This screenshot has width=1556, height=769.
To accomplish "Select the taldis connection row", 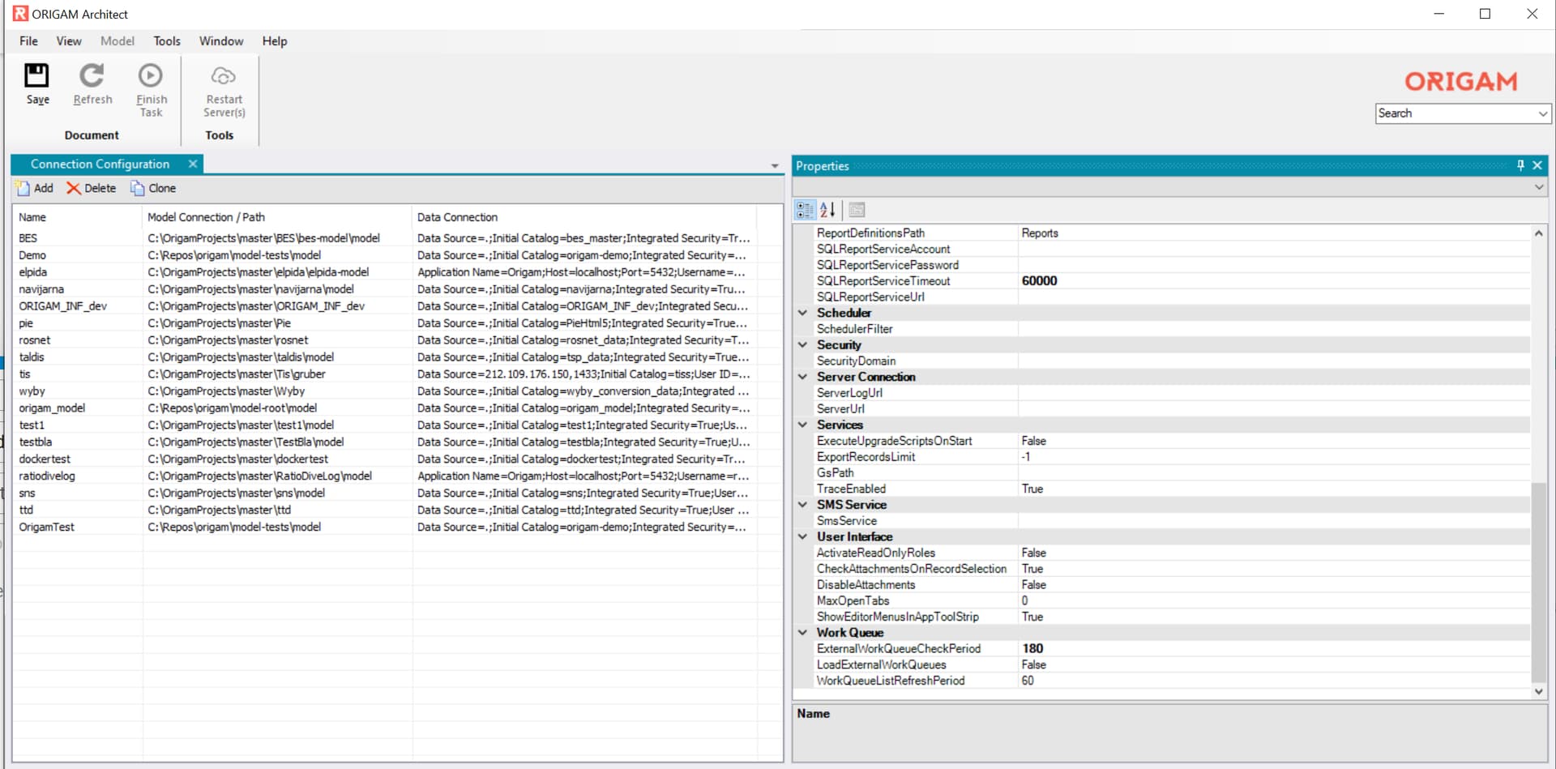I will (385, 357).
